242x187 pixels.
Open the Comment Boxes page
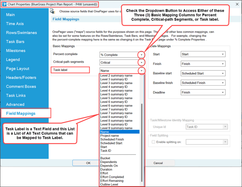[x=21, y=86]
